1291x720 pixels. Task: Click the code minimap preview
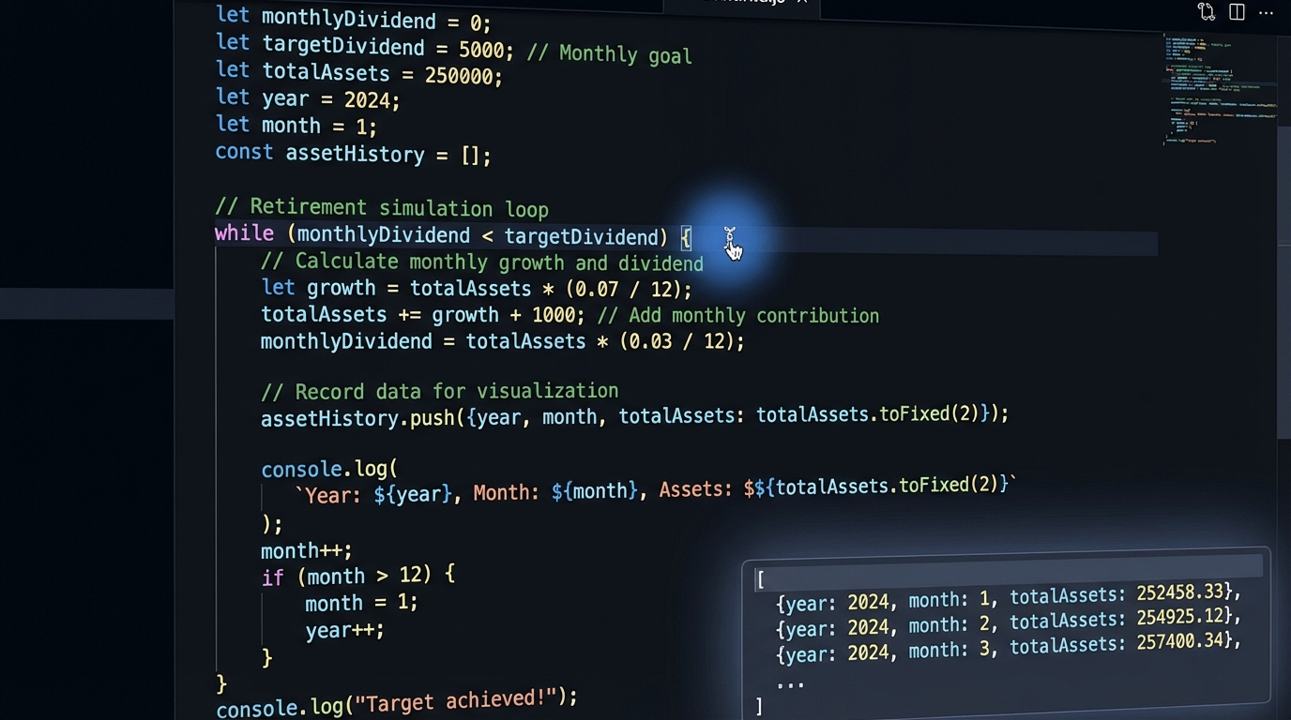[1220, 89]
